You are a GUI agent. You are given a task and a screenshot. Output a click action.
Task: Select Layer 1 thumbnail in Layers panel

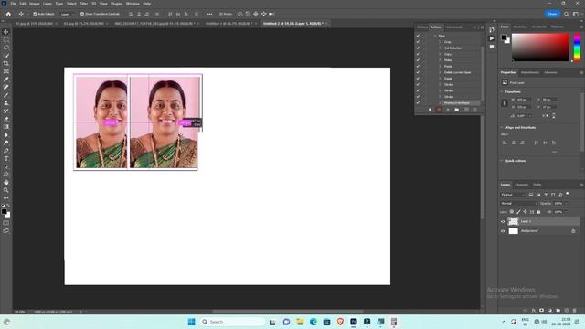[514, 221]
